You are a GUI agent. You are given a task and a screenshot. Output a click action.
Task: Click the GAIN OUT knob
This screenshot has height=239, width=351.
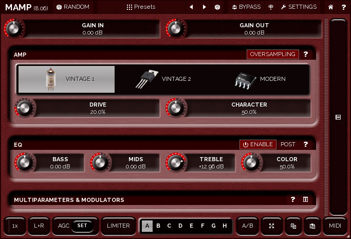pos(176,29)
